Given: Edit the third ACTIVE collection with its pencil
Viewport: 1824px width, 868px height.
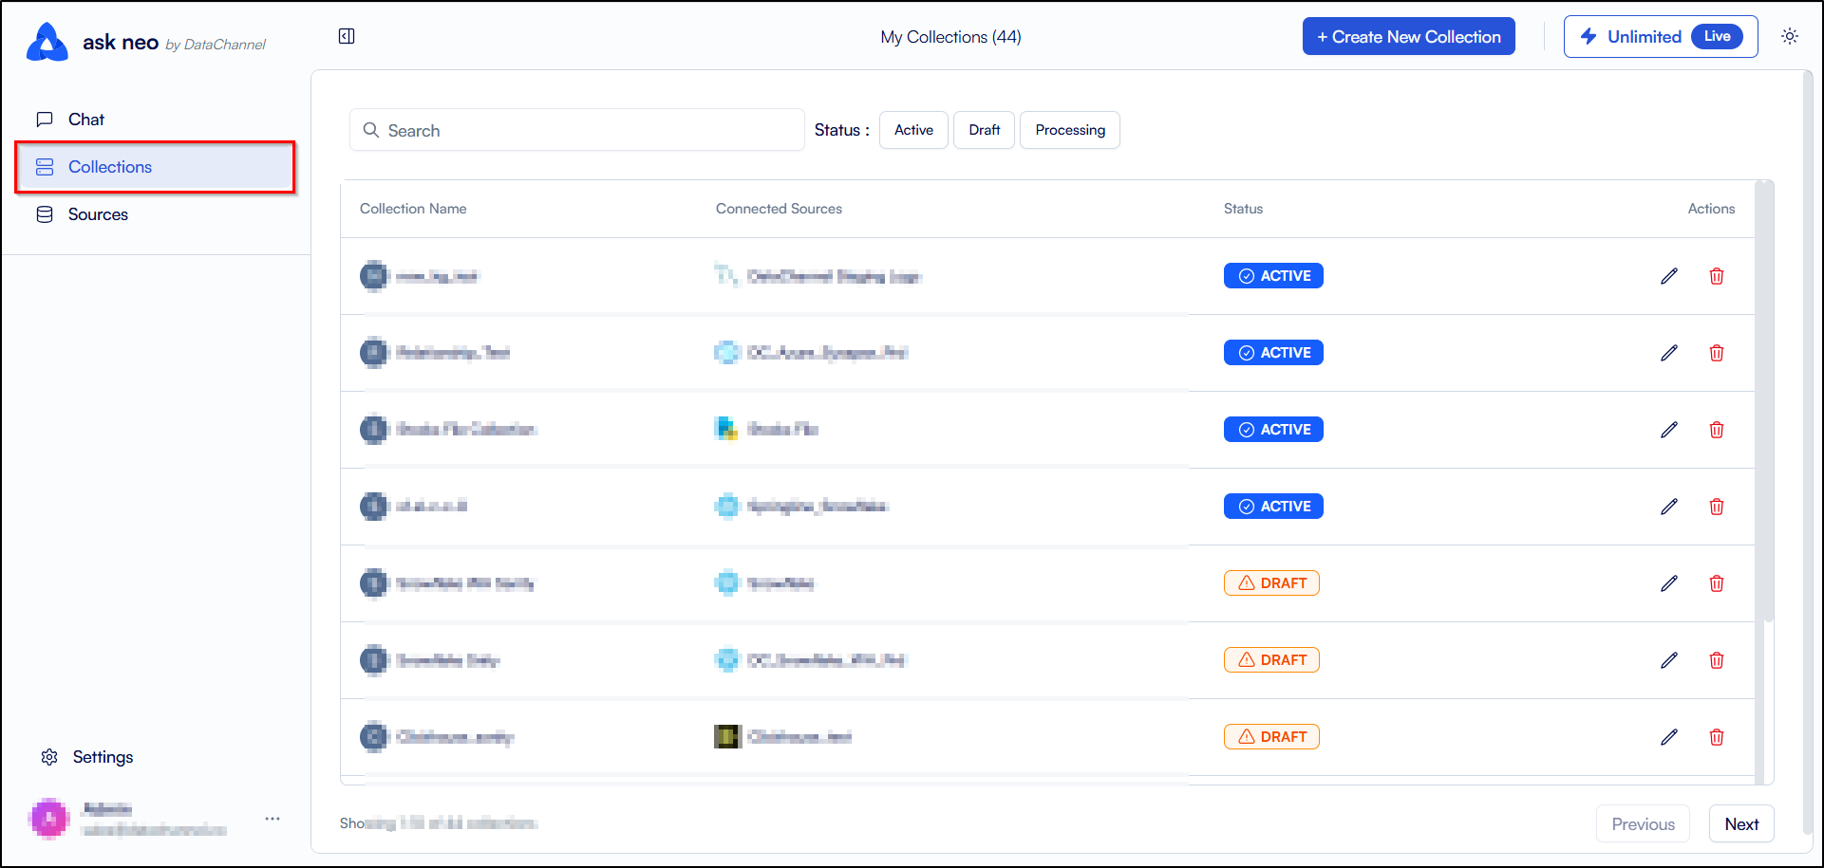Looking at the screenshot, I should (x=1669, y=430).
